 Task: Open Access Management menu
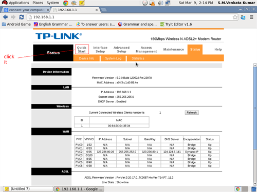pyautogui.click(x=146, y=50)
